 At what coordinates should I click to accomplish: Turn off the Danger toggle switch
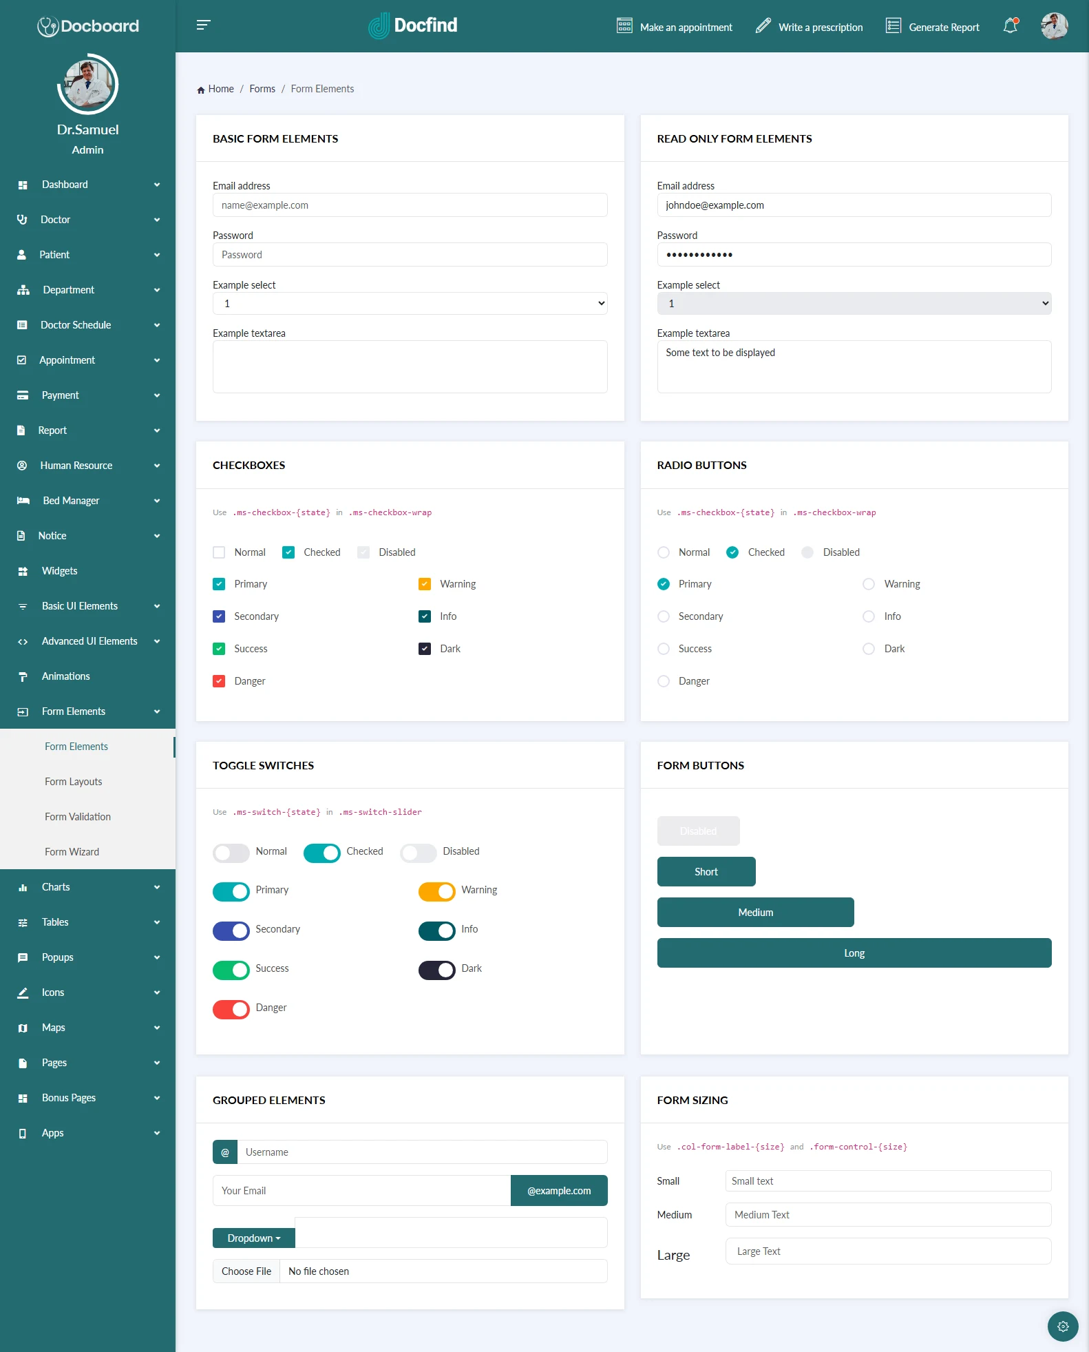point(231,1009)
